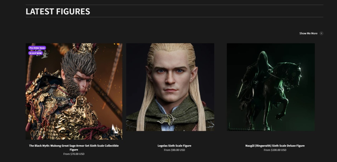Click the Pre-Order Soon purple badge
This screenshot has width=337, height=162.
coord(37,48)
